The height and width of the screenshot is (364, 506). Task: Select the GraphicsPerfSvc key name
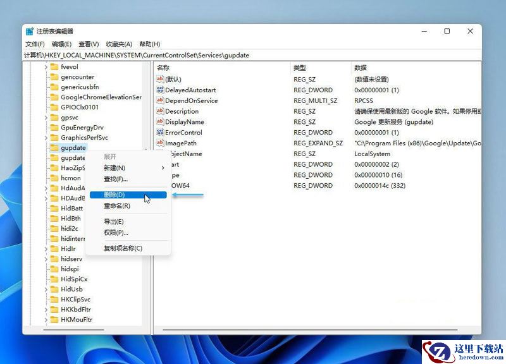[84, 138]
